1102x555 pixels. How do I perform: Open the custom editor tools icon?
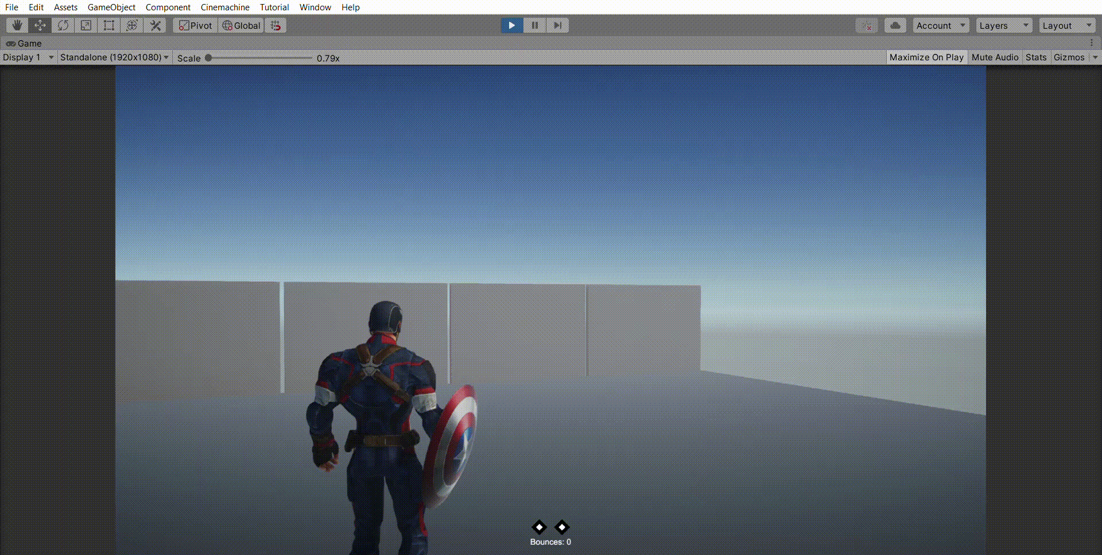pos(155,25)
